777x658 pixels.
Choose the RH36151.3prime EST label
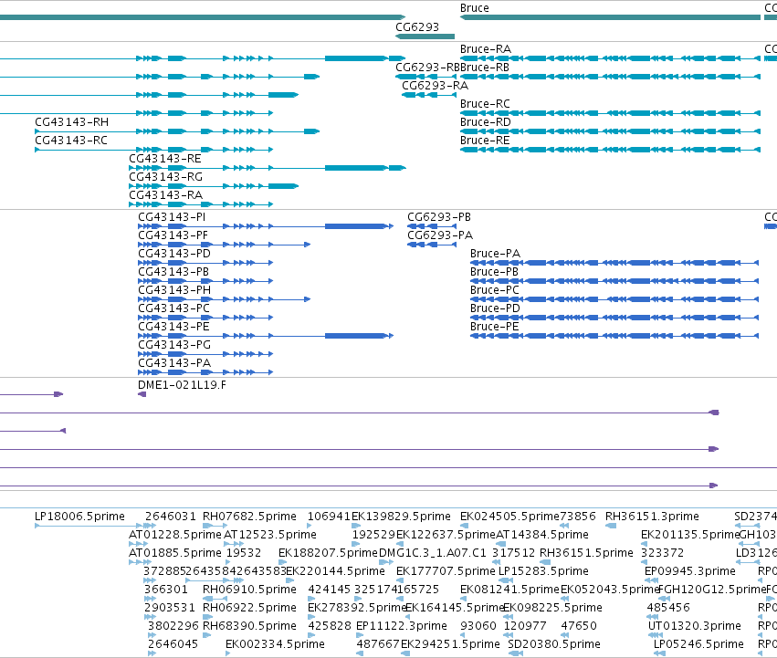click(652, 517)
